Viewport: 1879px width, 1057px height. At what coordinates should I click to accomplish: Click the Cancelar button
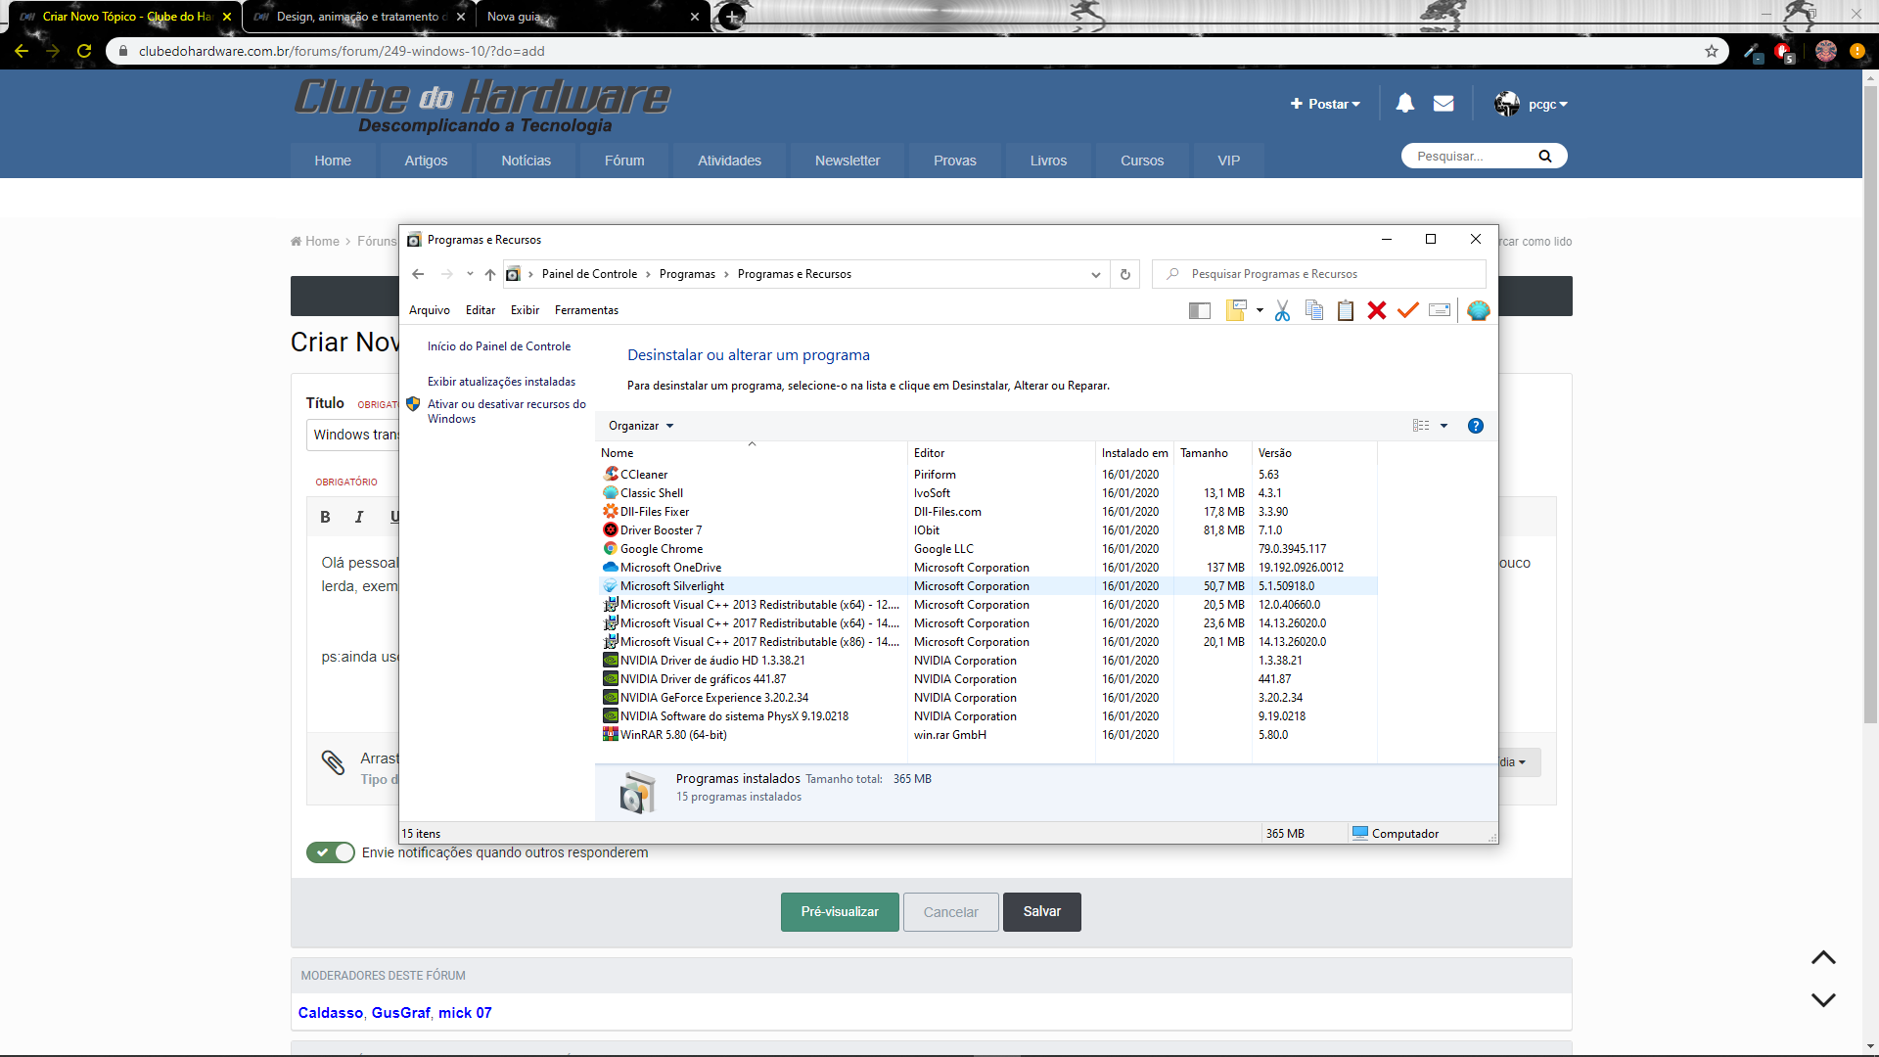tap(950, 912)
